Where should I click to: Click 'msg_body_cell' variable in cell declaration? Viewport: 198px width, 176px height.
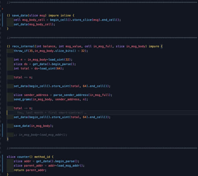tap(34, 20)
